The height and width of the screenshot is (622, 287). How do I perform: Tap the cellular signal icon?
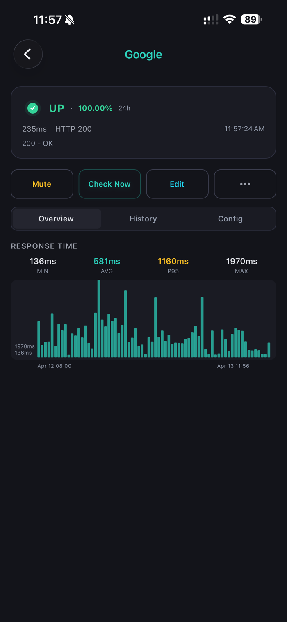[x=211, y=20]
